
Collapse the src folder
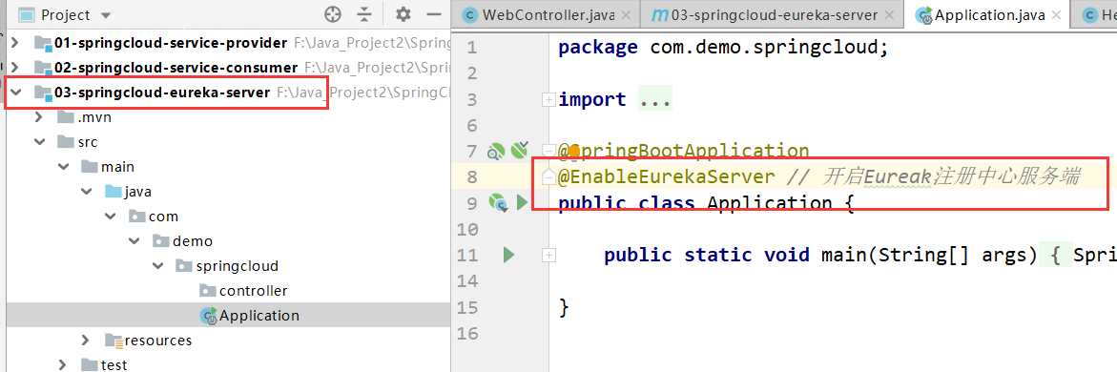tap(39, 142)
